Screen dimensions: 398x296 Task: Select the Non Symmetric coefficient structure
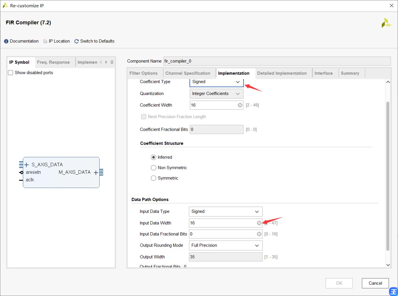pyautogui.click(x=154, y=168)
